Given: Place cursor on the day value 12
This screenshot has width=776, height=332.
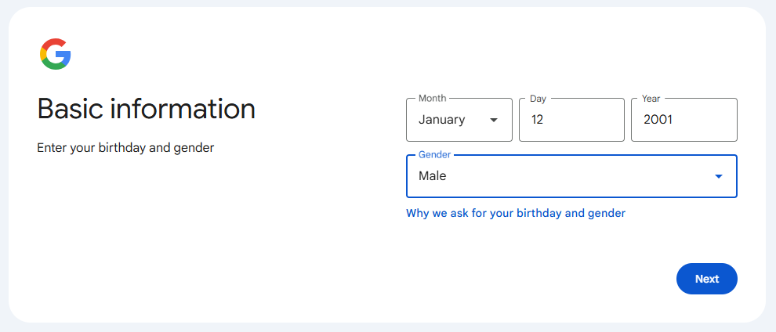Looking at the screenshot, I should tap(537, 120).
